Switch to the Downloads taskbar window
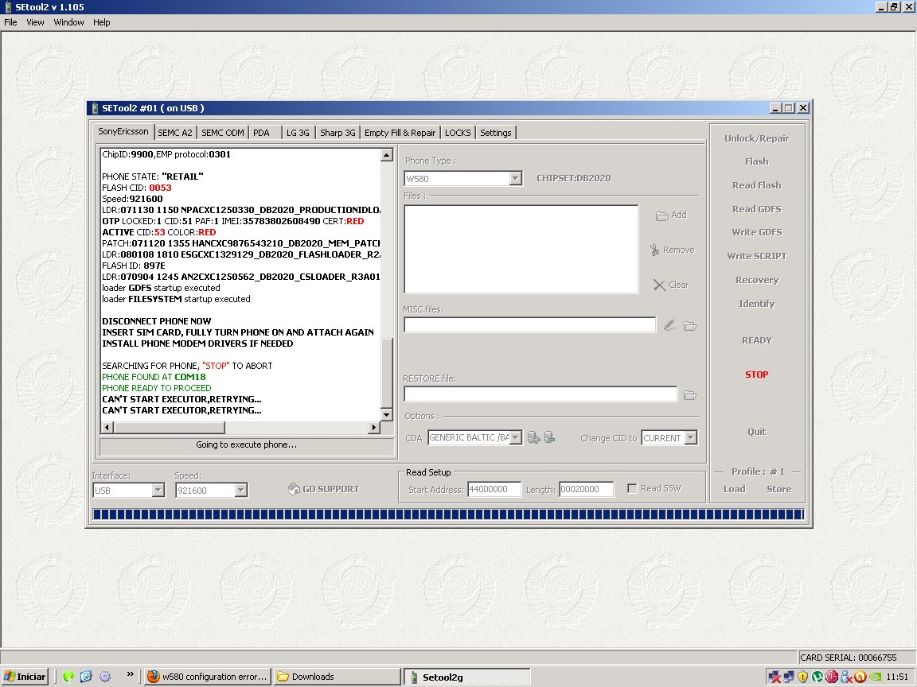Image resolution: width=917 pixels, height=687 pixels. point(337,677)
